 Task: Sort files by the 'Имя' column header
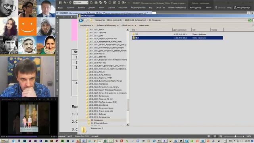152,30
